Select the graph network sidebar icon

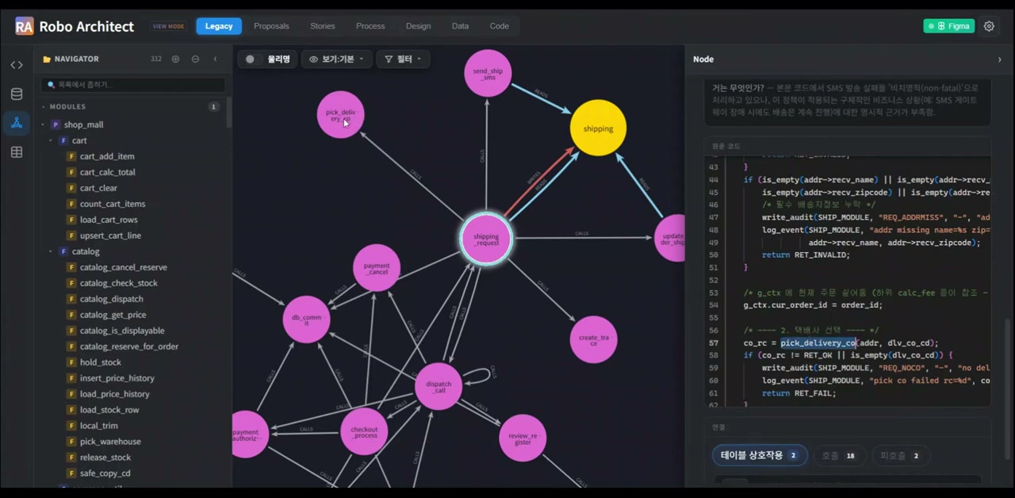[17, 123]
